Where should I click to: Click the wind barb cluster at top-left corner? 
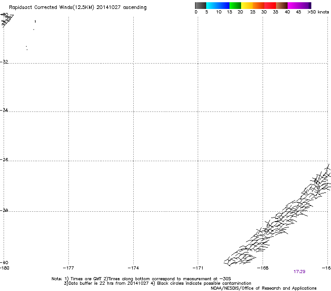(x=7, y=21)
